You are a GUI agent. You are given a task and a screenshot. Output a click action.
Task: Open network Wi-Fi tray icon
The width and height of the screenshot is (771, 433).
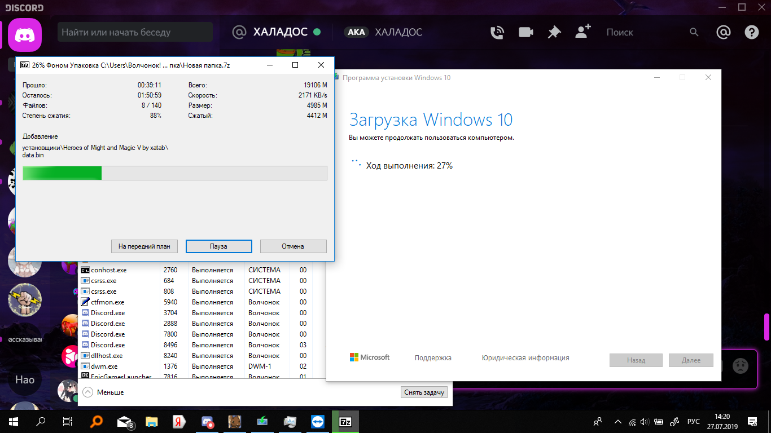click(x=632, y=422)
